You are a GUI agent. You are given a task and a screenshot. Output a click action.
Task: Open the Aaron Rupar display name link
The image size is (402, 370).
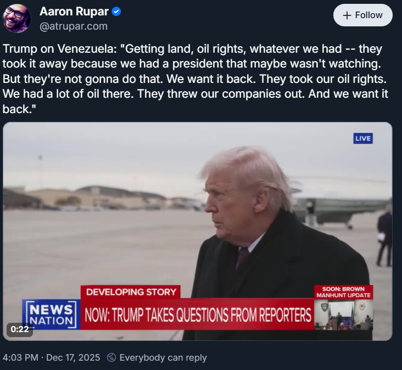(x=74, y=12)
